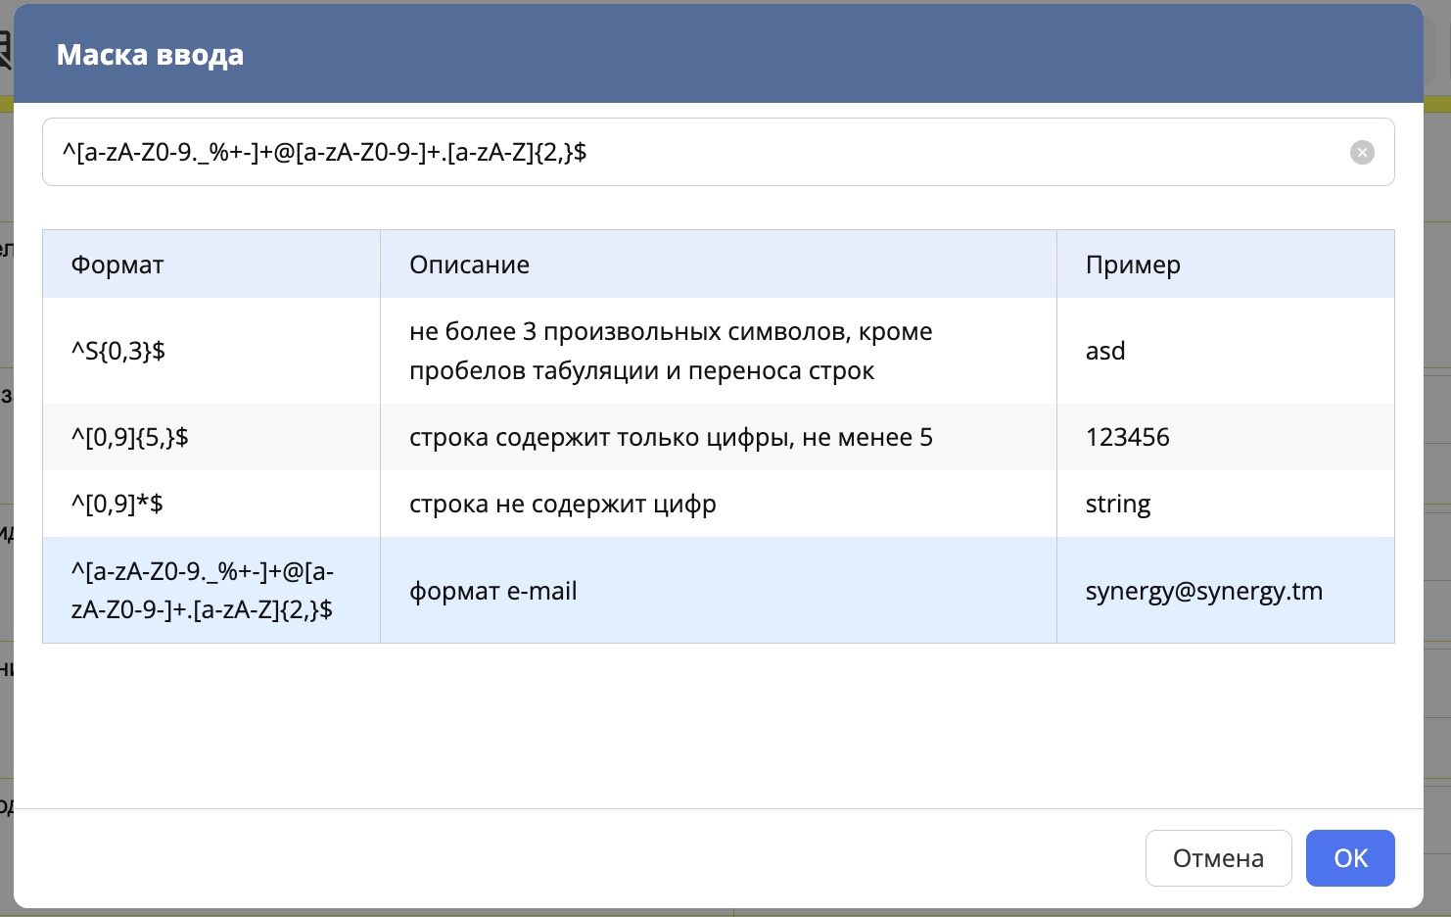Click the Пример column header

pos(1133,264)
